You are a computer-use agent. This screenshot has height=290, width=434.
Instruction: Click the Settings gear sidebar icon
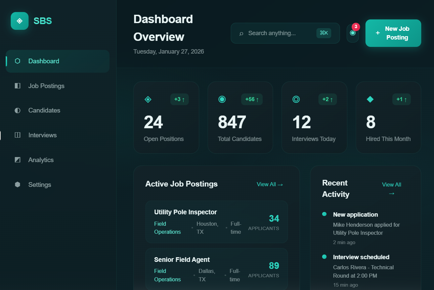click(x=17, y=185)
